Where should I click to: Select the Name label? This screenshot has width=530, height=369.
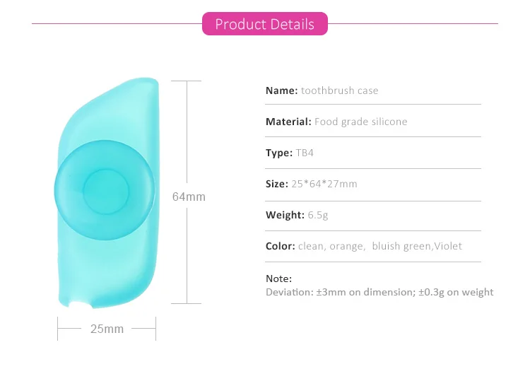pos(281,90)
